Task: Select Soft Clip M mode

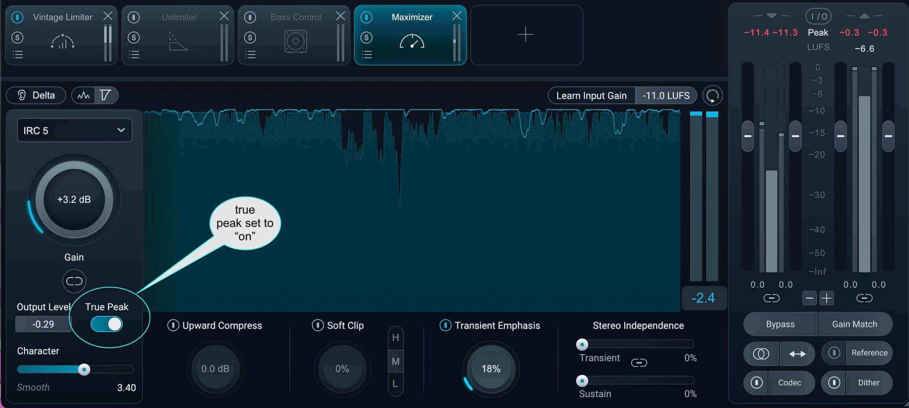Action: 396,362
